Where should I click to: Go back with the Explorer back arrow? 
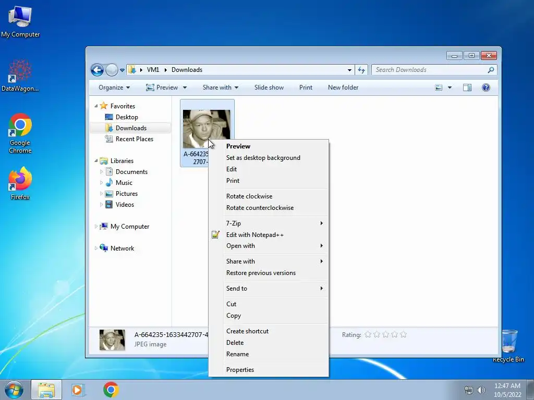pyautogui.click(x=97, y=70)
